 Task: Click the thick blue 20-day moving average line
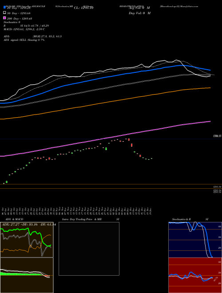pos(105,77)
